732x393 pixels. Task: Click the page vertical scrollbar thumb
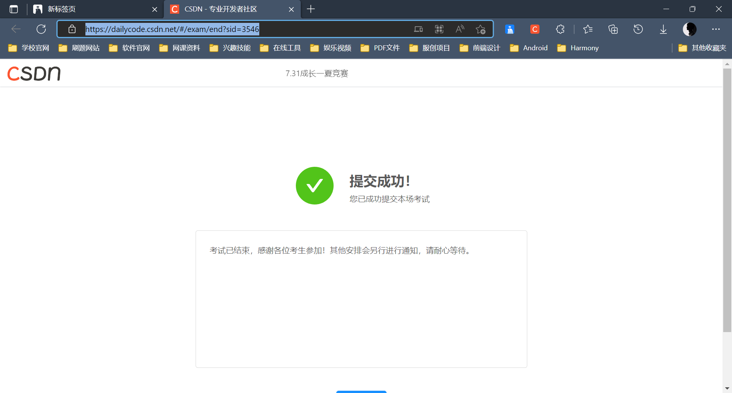[727, 200]
